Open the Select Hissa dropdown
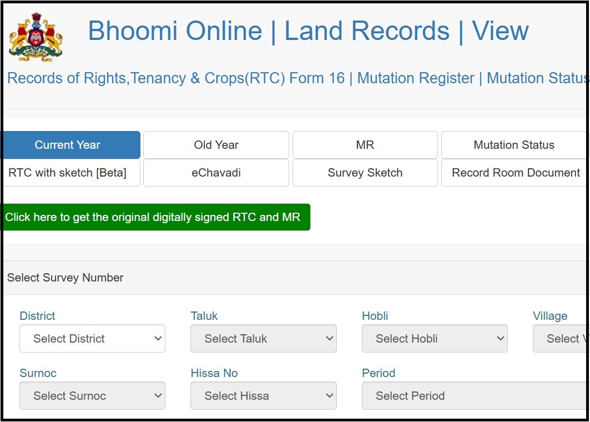590x422 pixels. 263,396
